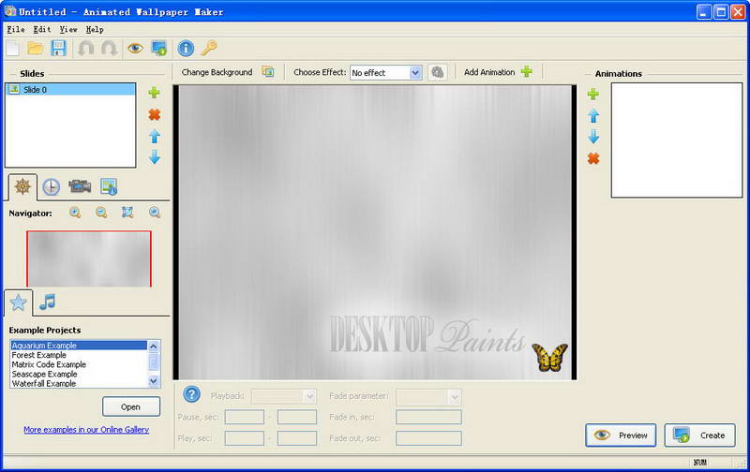Viewport: 750px width, 472px height.
Task: Expand the Fade parameter dropdown
Action: pos(454,396)
